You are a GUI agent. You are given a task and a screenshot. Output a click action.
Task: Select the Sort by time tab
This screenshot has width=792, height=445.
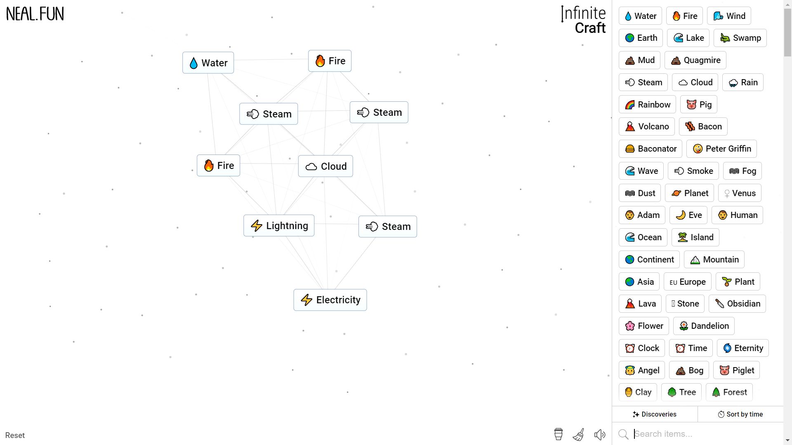(x=741, y=414)
